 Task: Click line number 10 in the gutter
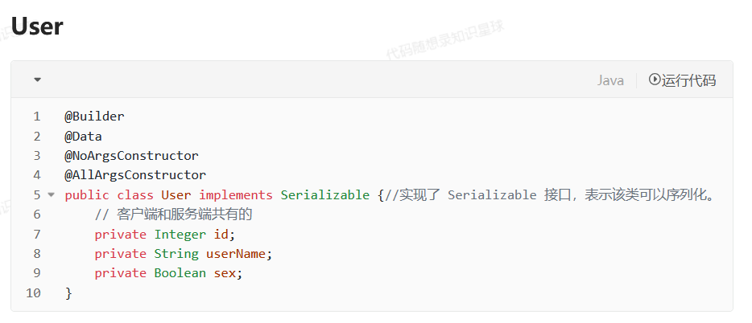[33, 292]
